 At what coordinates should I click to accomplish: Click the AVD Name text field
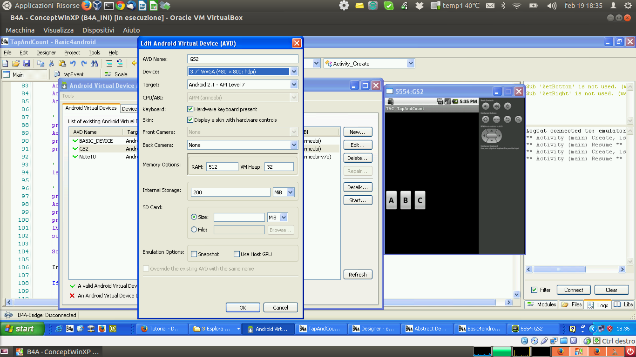(x=243, y=59)
